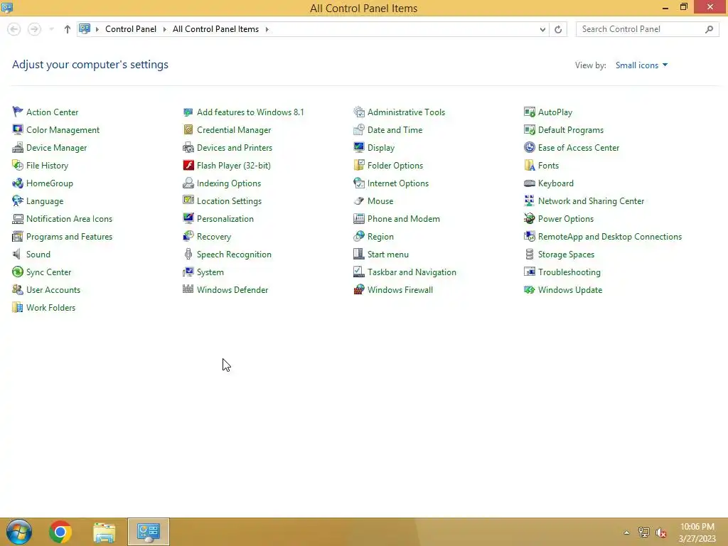Viewport: 728px width, 546px height.
Task: Click the Sync Center green icon
Action: click(18, 272)
